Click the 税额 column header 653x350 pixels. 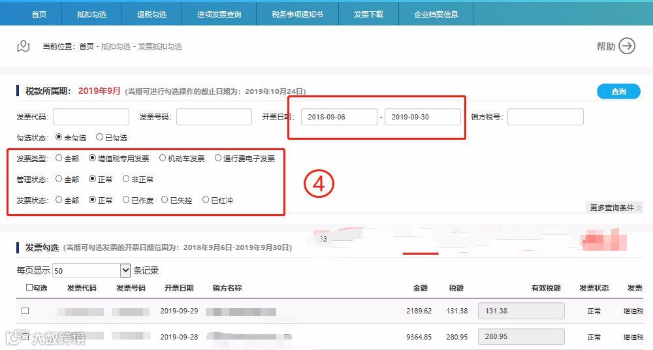456,288
